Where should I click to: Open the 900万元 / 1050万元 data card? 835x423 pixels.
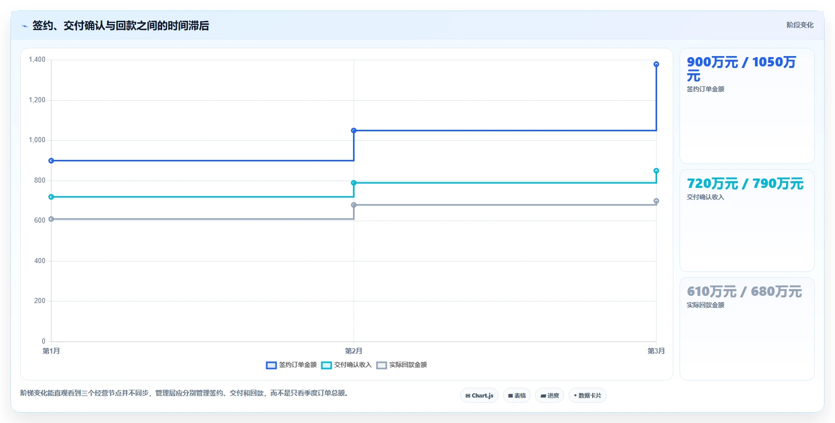pos(747,106)
